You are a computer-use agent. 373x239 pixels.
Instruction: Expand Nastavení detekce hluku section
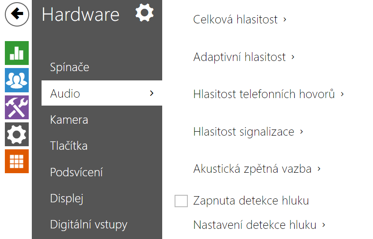259,225
